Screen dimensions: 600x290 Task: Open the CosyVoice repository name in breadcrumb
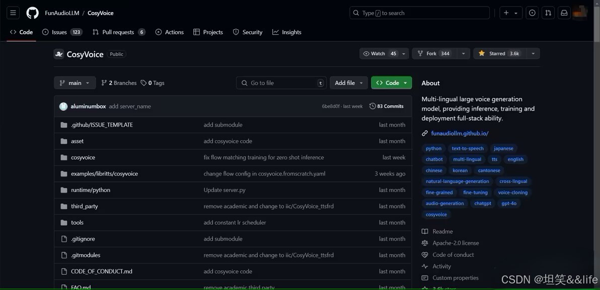pos(101,13)
